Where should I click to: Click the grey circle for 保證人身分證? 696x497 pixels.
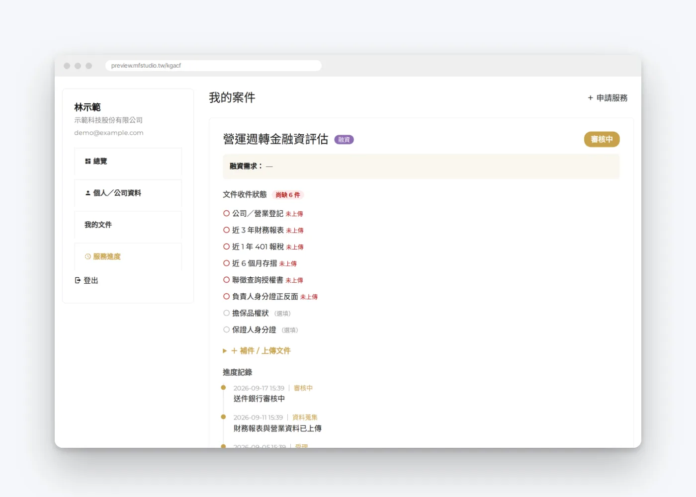click(227, 330)
